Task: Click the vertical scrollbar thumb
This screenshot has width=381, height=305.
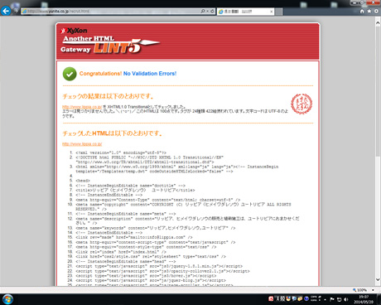Action: (x=378, y=91)
